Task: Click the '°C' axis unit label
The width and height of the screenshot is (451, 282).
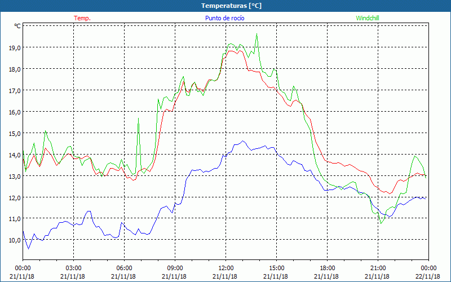Action: (x=17, y=26)
